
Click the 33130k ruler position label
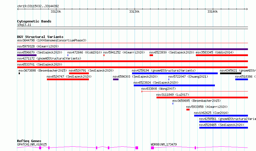[x=134, y=12]
